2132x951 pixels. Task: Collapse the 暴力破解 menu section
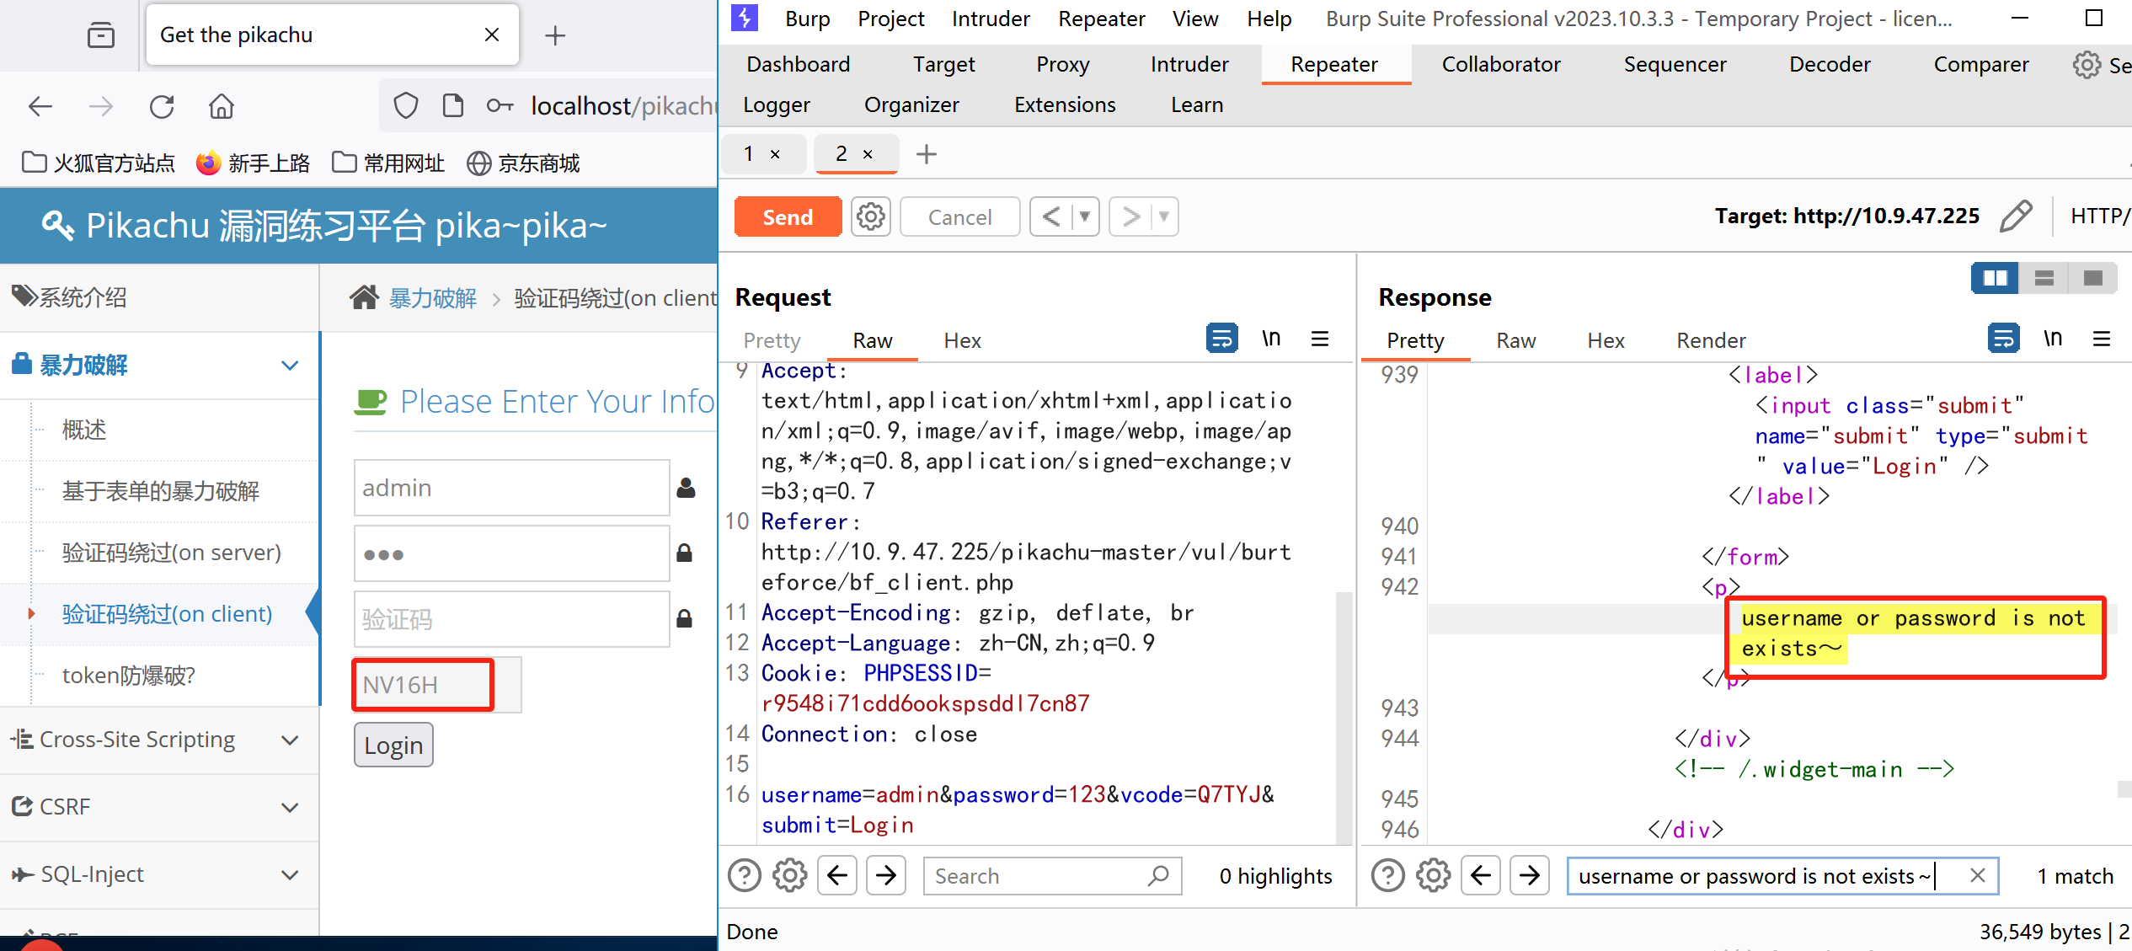pos(290,366)
